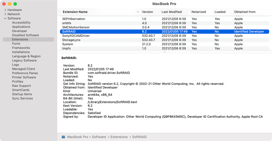Click Software in the bottom path bar
272x141 pixels.
[x=99, y=137]
